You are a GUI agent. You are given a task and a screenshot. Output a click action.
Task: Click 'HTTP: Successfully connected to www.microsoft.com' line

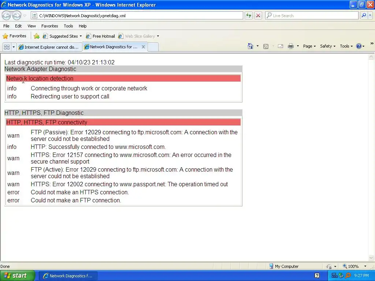click(x=98, y=147)
